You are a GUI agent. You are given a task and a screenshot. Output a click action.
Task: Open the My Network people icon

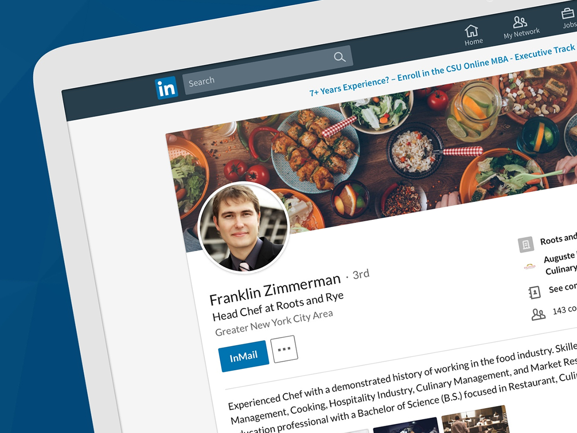click(x=520, y=22)
